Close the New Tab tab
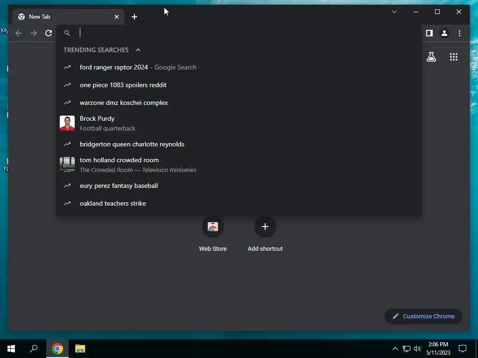The height and width of the screenshot is (358, 478). tap(116, 17)
